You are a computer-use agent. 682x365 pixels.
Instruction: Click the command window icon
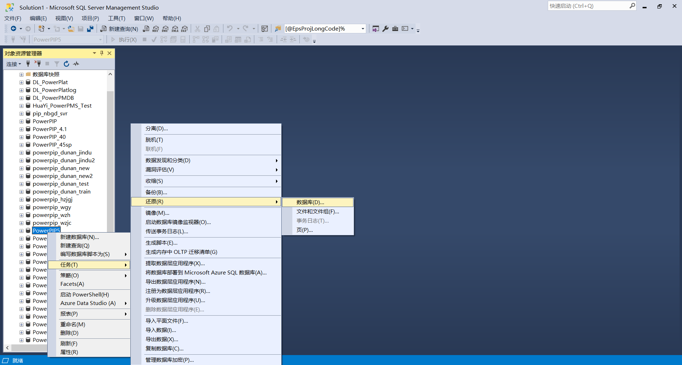point(405,29)
